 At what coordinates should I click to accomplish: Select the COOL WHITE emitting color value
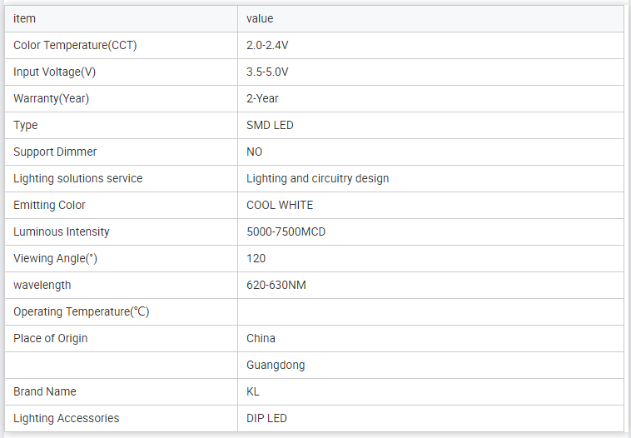tap(280, 205)
